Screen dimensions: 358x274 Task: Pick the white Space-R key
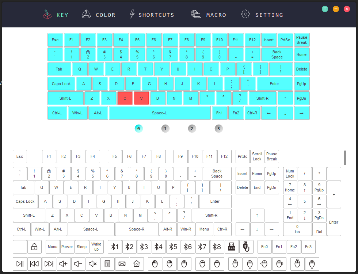137,229
